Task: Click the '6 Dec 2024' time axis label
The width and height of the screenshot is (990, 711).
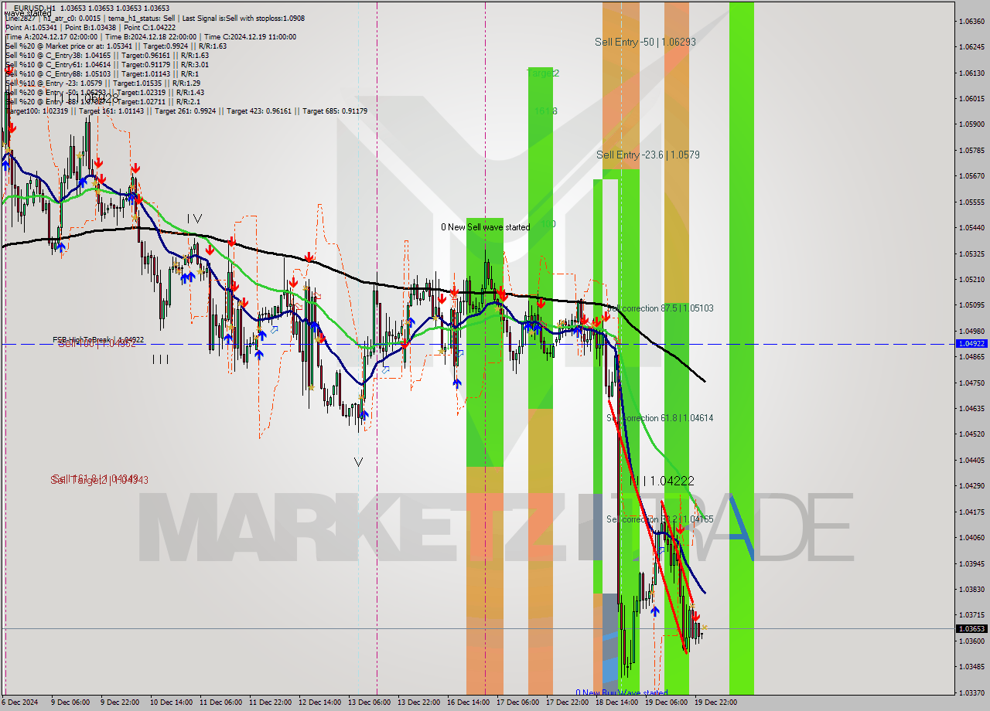Action: pyautogui.click(x=20, y=702)
